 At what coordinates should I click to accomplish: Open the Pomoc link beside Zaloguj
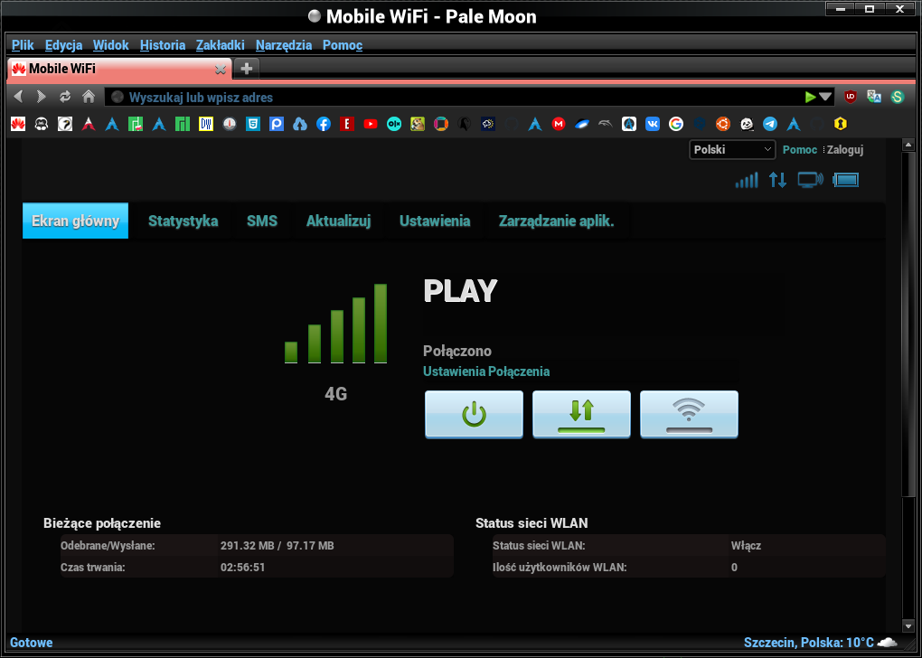pos(800,149)
